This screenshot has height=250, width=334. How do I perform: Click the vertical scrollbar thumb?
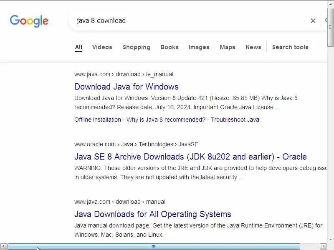(x=330, y=27)
